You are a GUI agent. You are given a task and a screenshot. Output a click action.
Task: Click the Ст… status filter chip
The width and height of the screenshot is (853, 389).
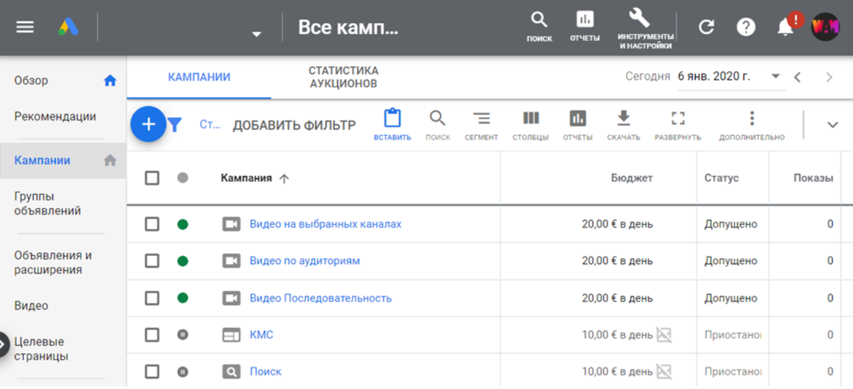210,124
